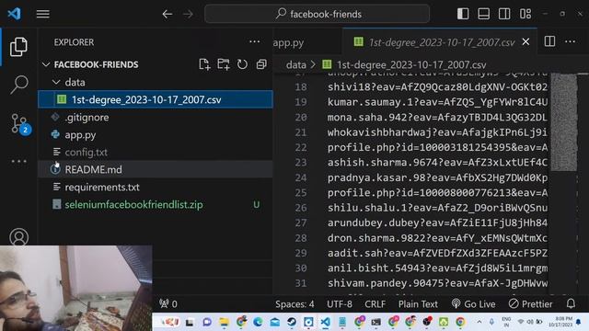The width and height of the screenshot is (589, 331).
Task: Switch to the app.py tab
Action: pos(288,42)
